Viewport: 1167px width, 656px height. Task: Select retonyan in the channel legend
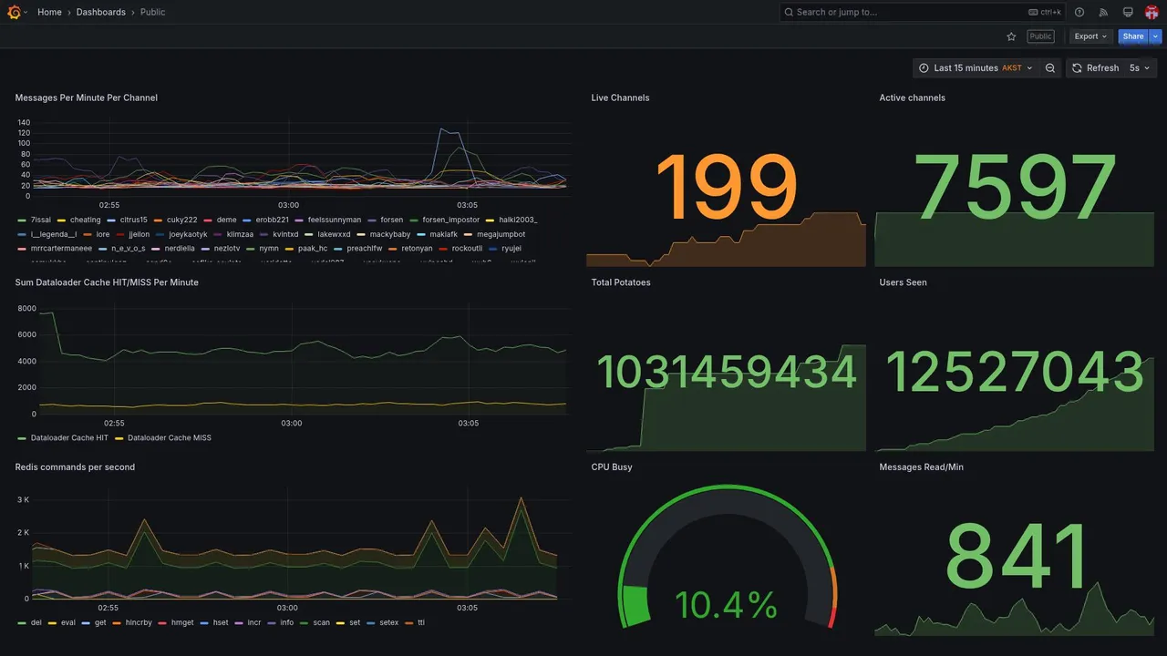tap(417, 248)
